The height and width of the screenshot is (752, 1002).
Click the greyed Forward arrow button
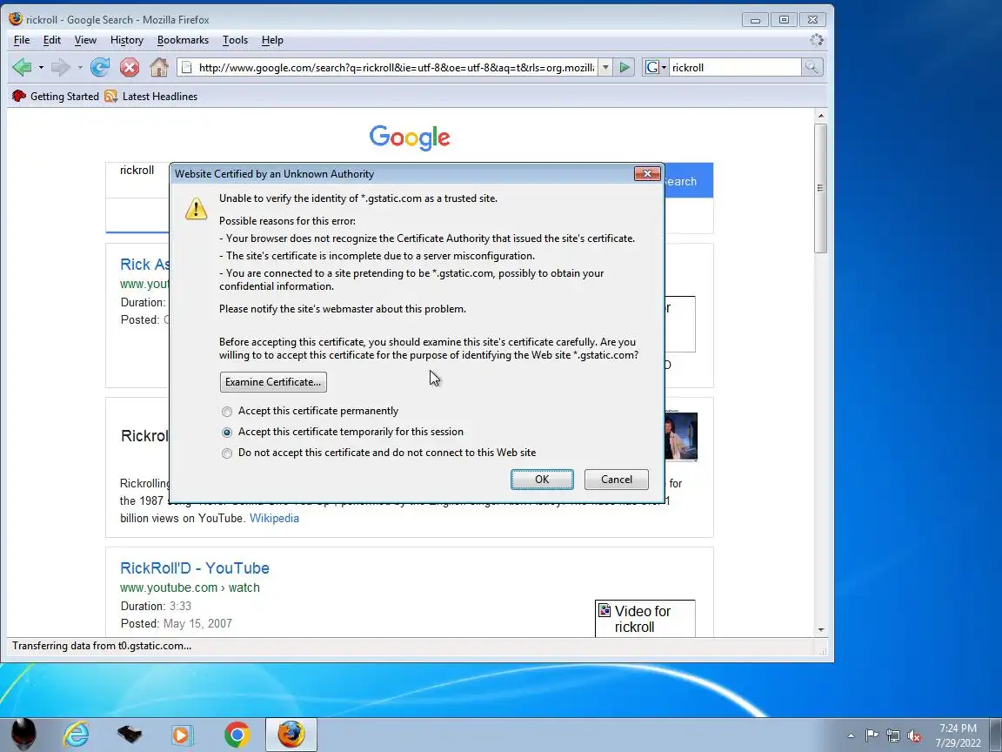[60, 67]
